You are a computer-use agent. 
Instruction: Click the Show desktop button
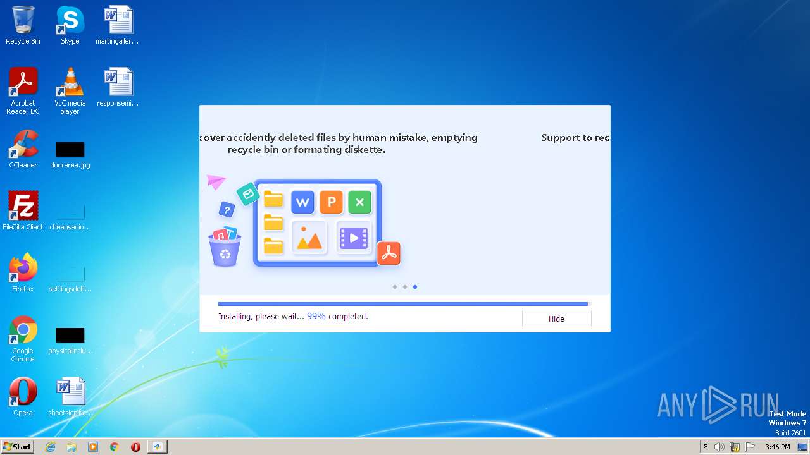coord(803,447)
